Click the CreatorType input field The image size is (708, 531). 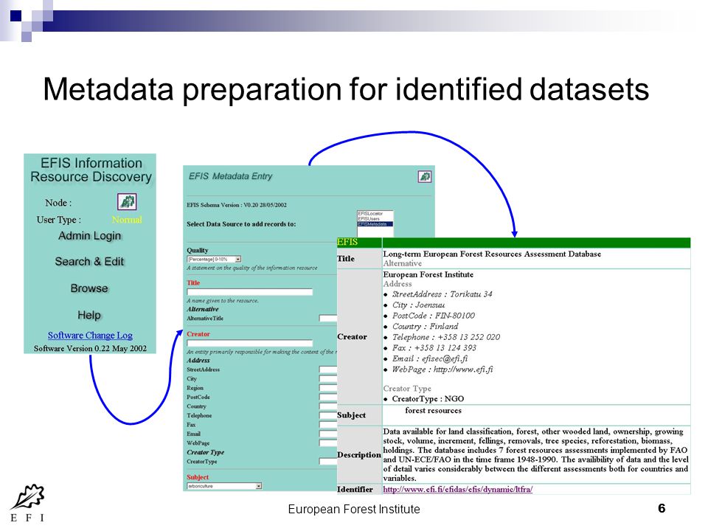pos(327,462)
